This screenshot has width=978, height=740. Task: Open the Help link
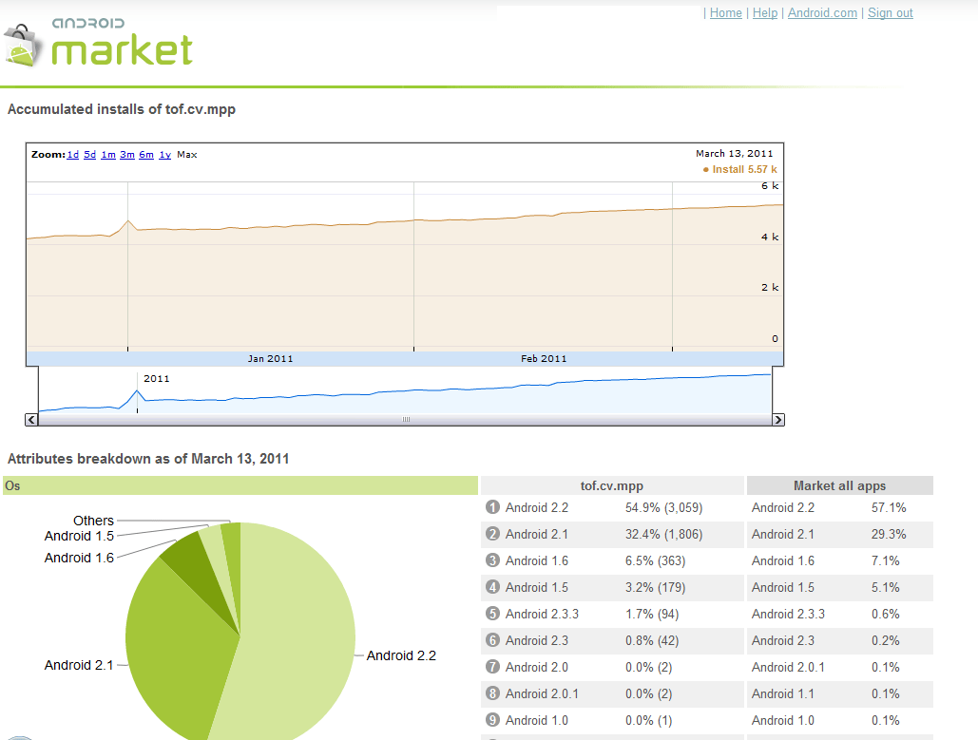coord(765,13)
